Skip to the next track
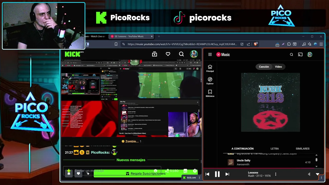Screen dimensions: 329x185 pyautogui.click(x=227, y=174)
